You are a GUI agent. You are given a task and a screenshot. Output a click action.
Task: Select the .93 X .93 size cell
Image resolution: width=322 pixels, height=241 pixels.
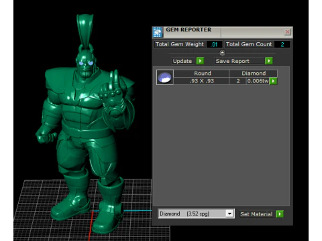coord(201,81)
